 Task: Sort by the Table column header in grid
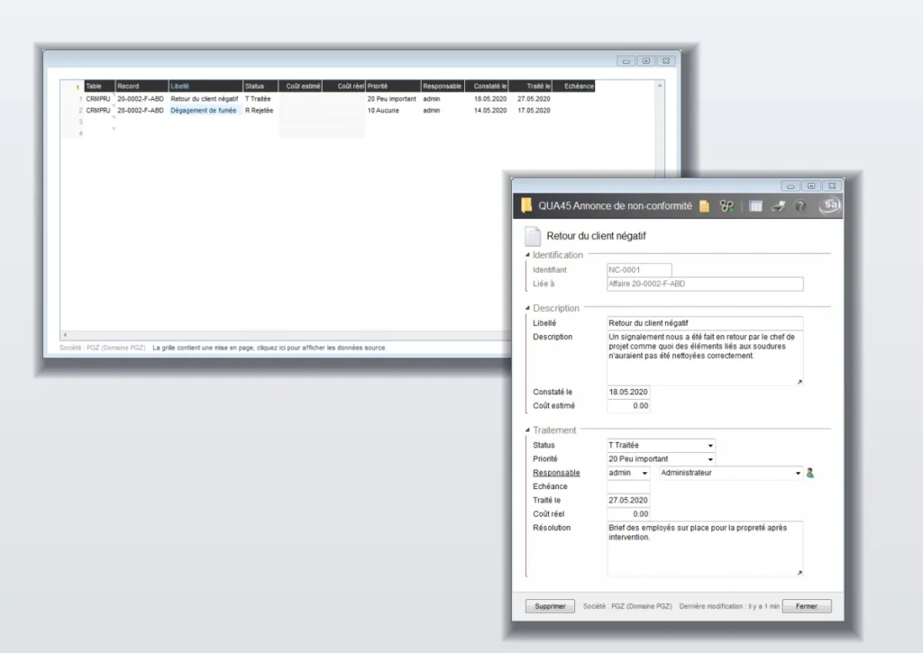[99, 86]
